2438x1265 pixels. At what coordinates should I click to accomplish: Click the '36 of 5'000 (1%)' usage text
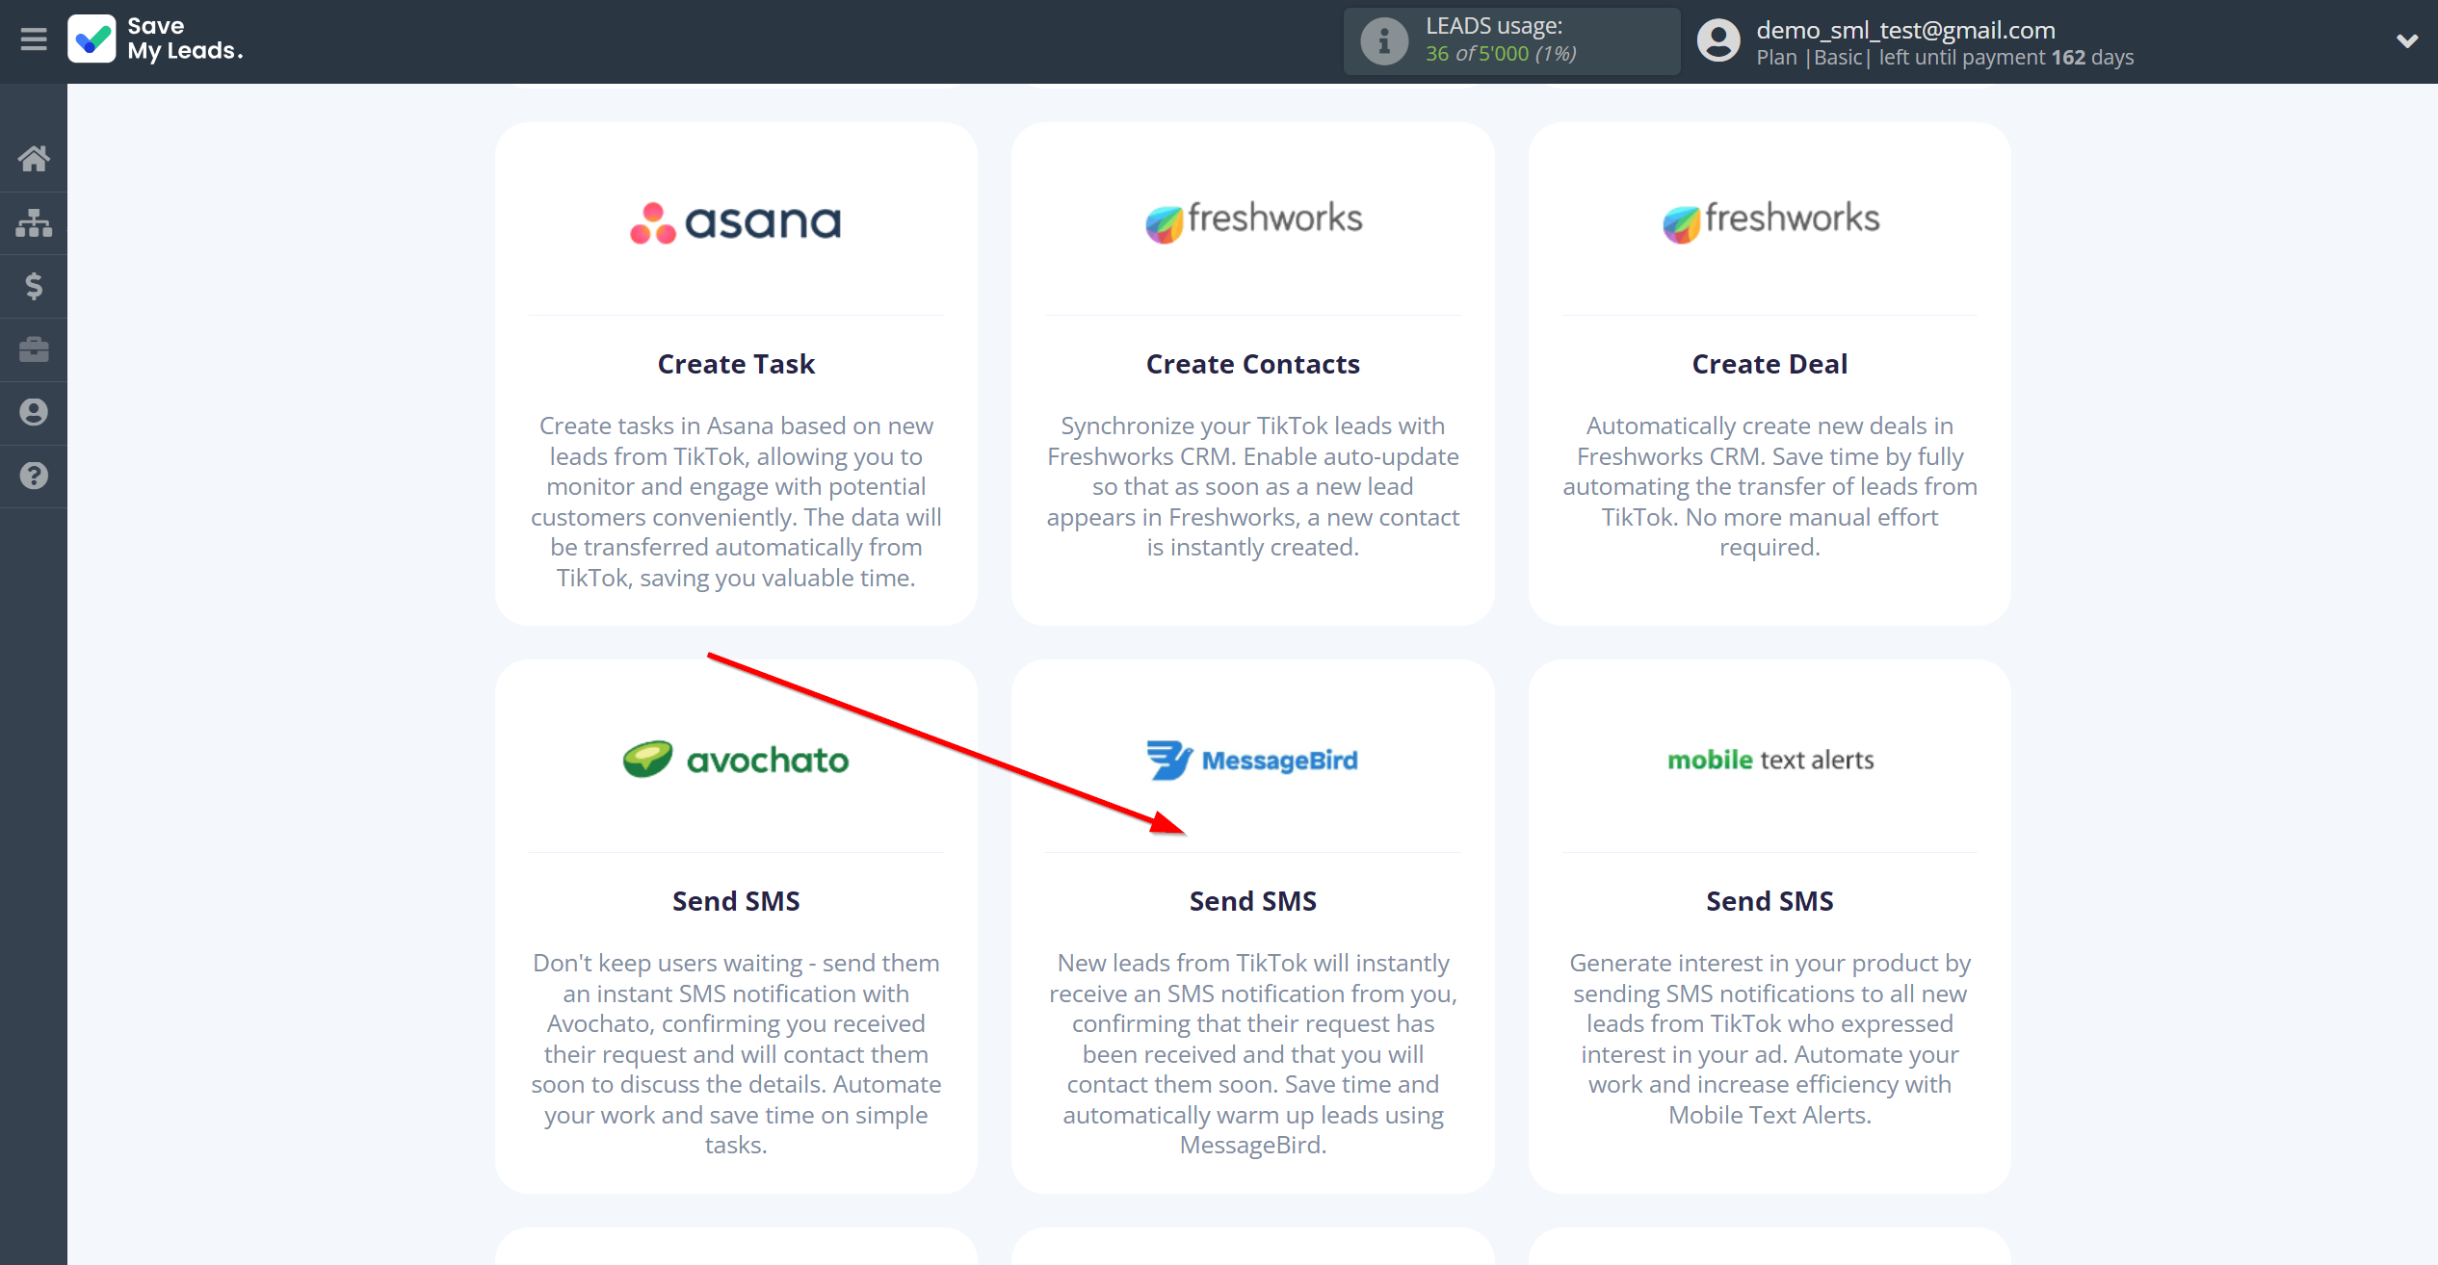[1501, 54]
